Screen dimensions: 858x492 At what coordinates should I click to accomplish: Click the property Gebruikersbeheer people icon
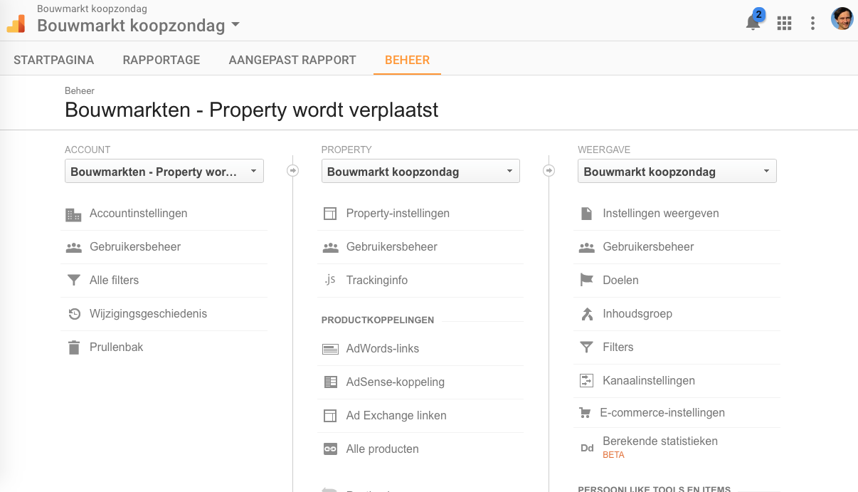pos(330,247)
